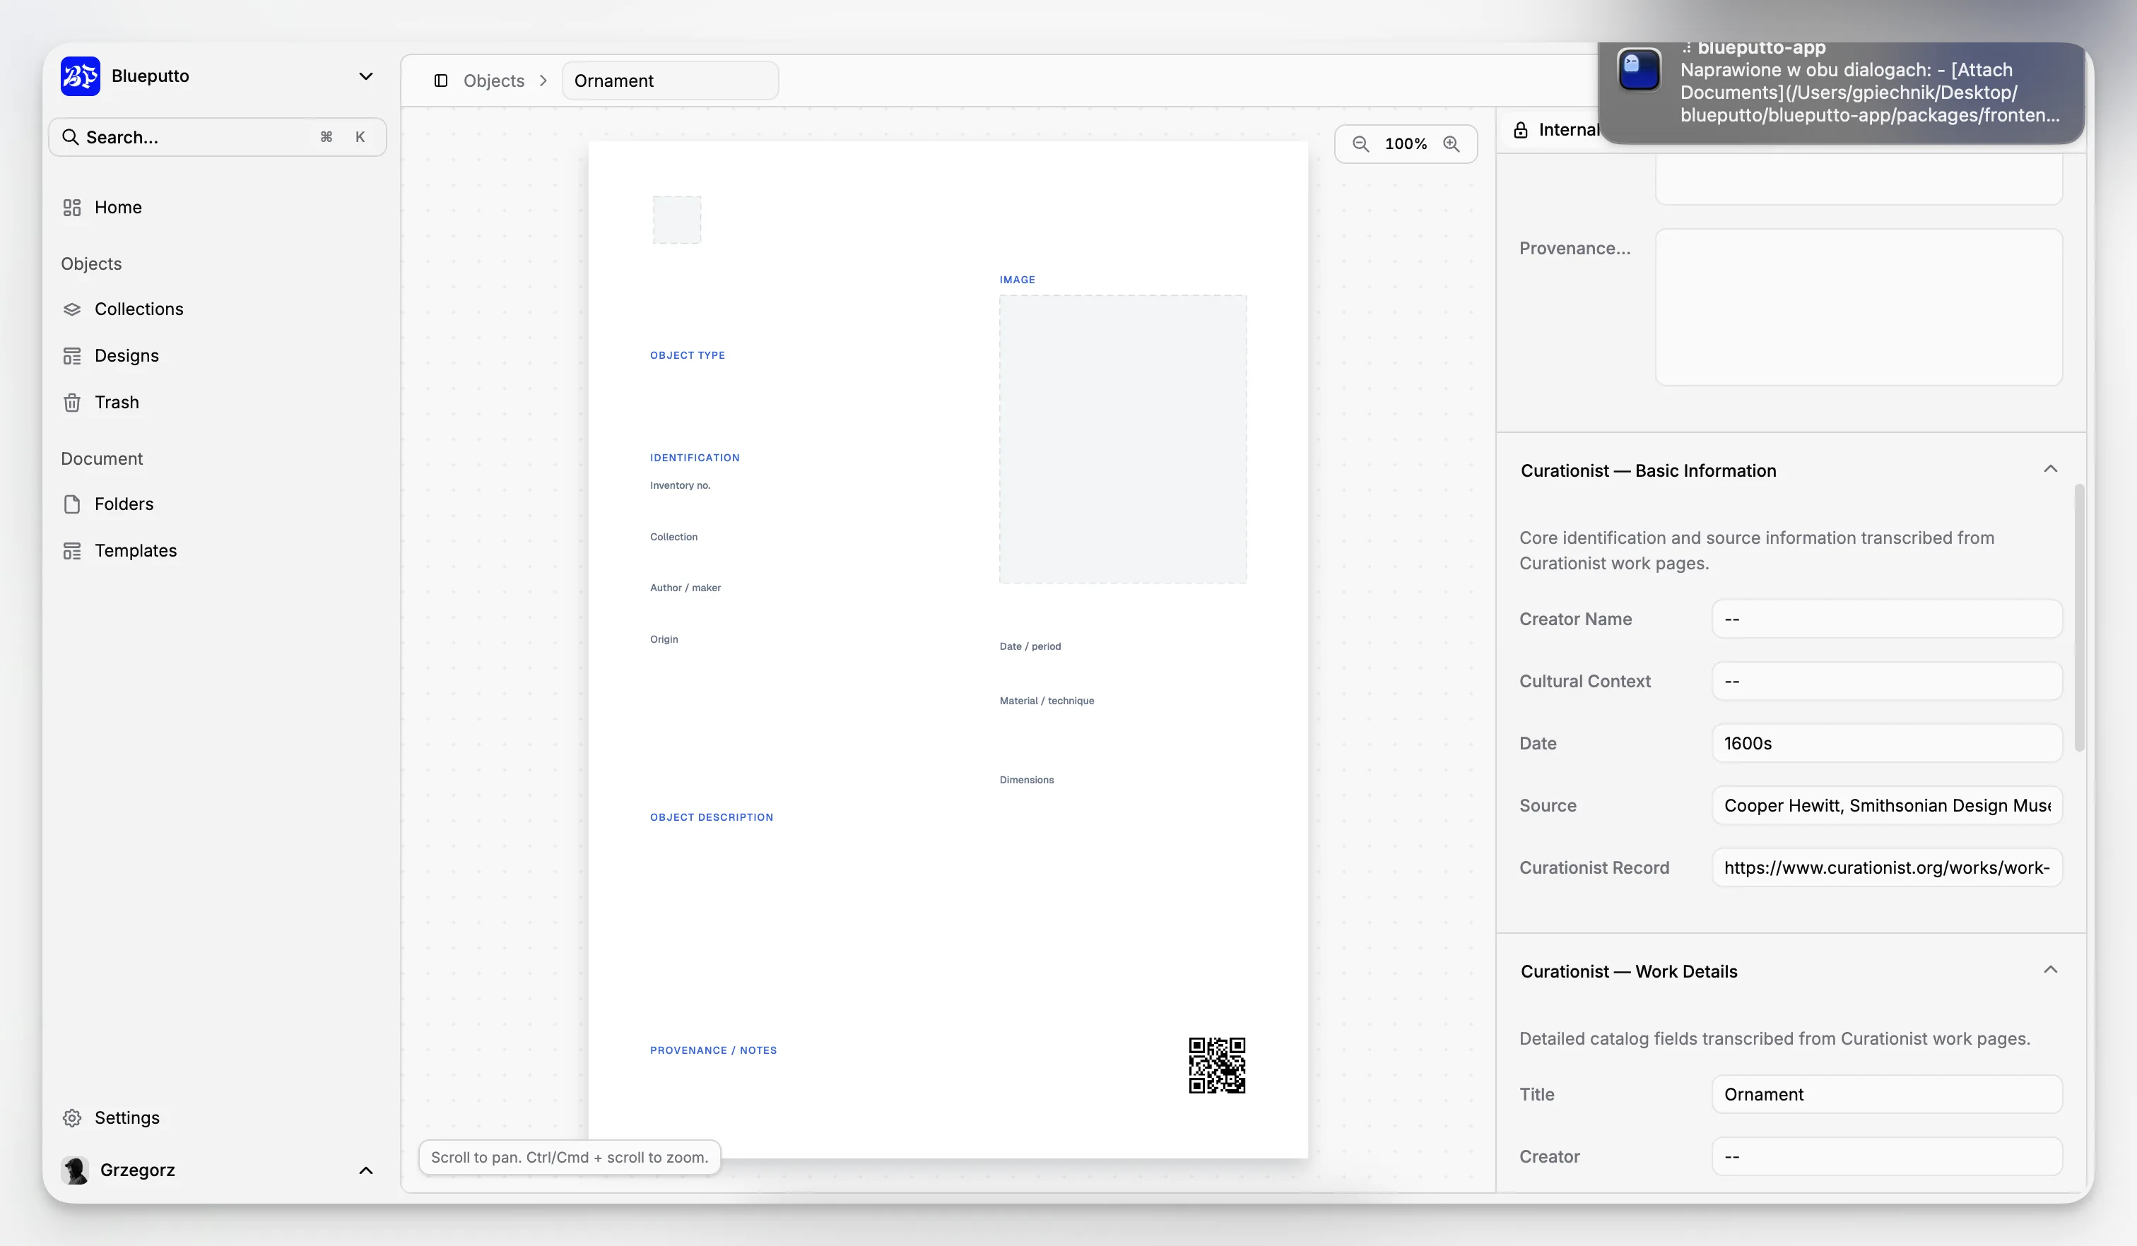Edit the Curationist Record URL field

tap(1887, 867)
